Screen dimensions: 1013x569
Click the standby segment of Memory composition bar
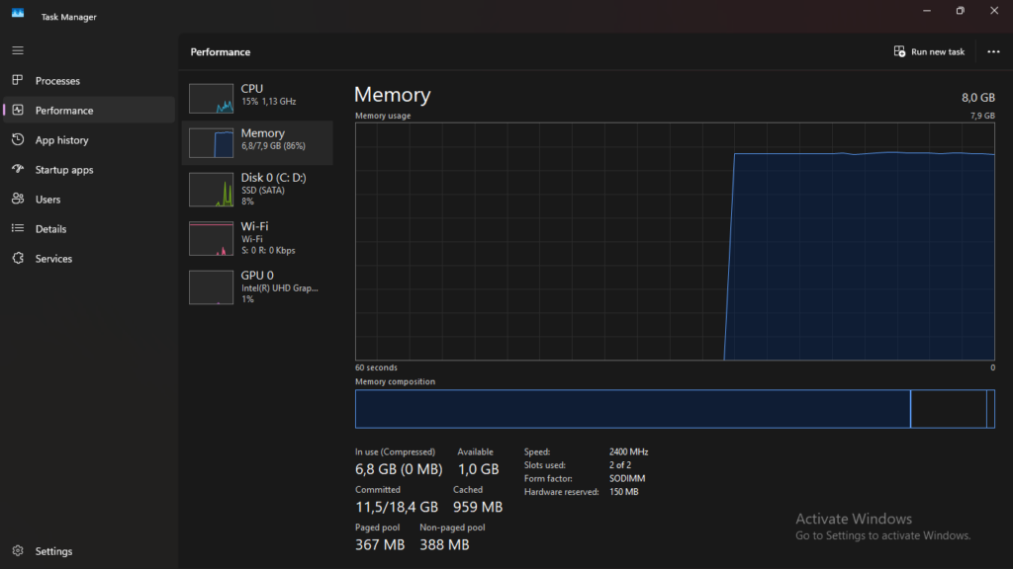pos(949,408)
